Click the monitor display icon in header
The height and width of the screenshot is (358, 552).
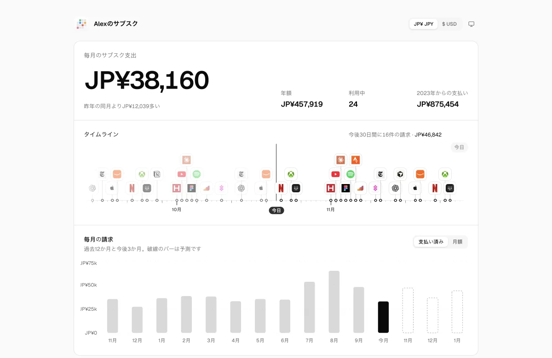471,24
